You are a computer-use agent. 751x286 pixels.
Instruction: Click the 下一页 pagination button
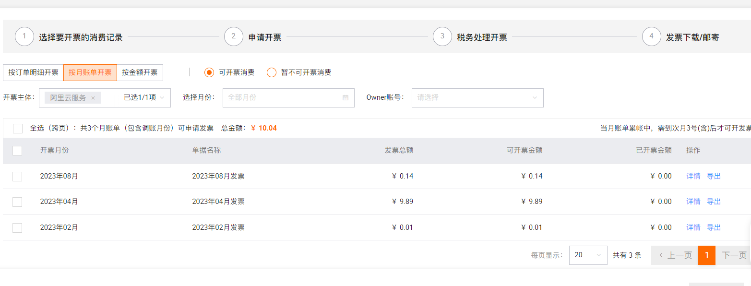pyautogui.click(x=734, y=255)
